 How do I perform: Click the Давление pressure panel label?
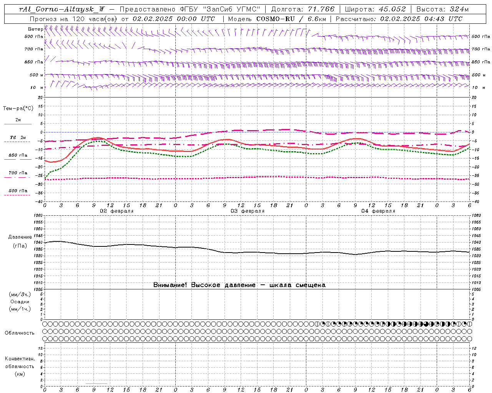pos(20,237)
